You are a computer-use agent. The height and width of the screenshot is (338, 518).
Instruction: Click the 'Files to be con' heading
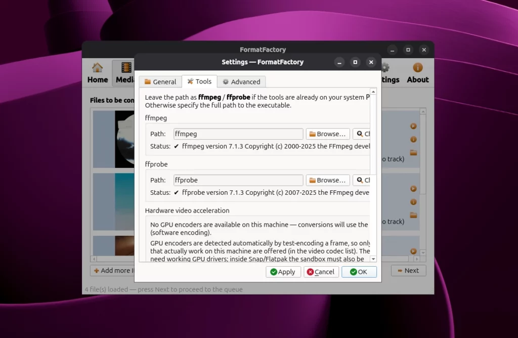point(112,100)
